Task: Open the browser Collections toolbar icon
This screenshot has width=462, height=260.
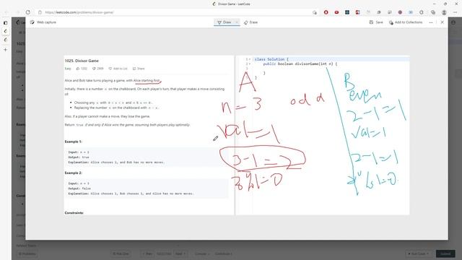Action: [x=433, y=12]
